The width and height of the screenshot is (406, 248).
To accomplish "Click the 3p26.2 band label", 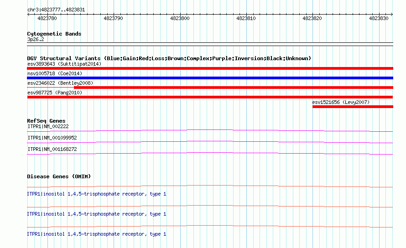I will tap(36, 39).
